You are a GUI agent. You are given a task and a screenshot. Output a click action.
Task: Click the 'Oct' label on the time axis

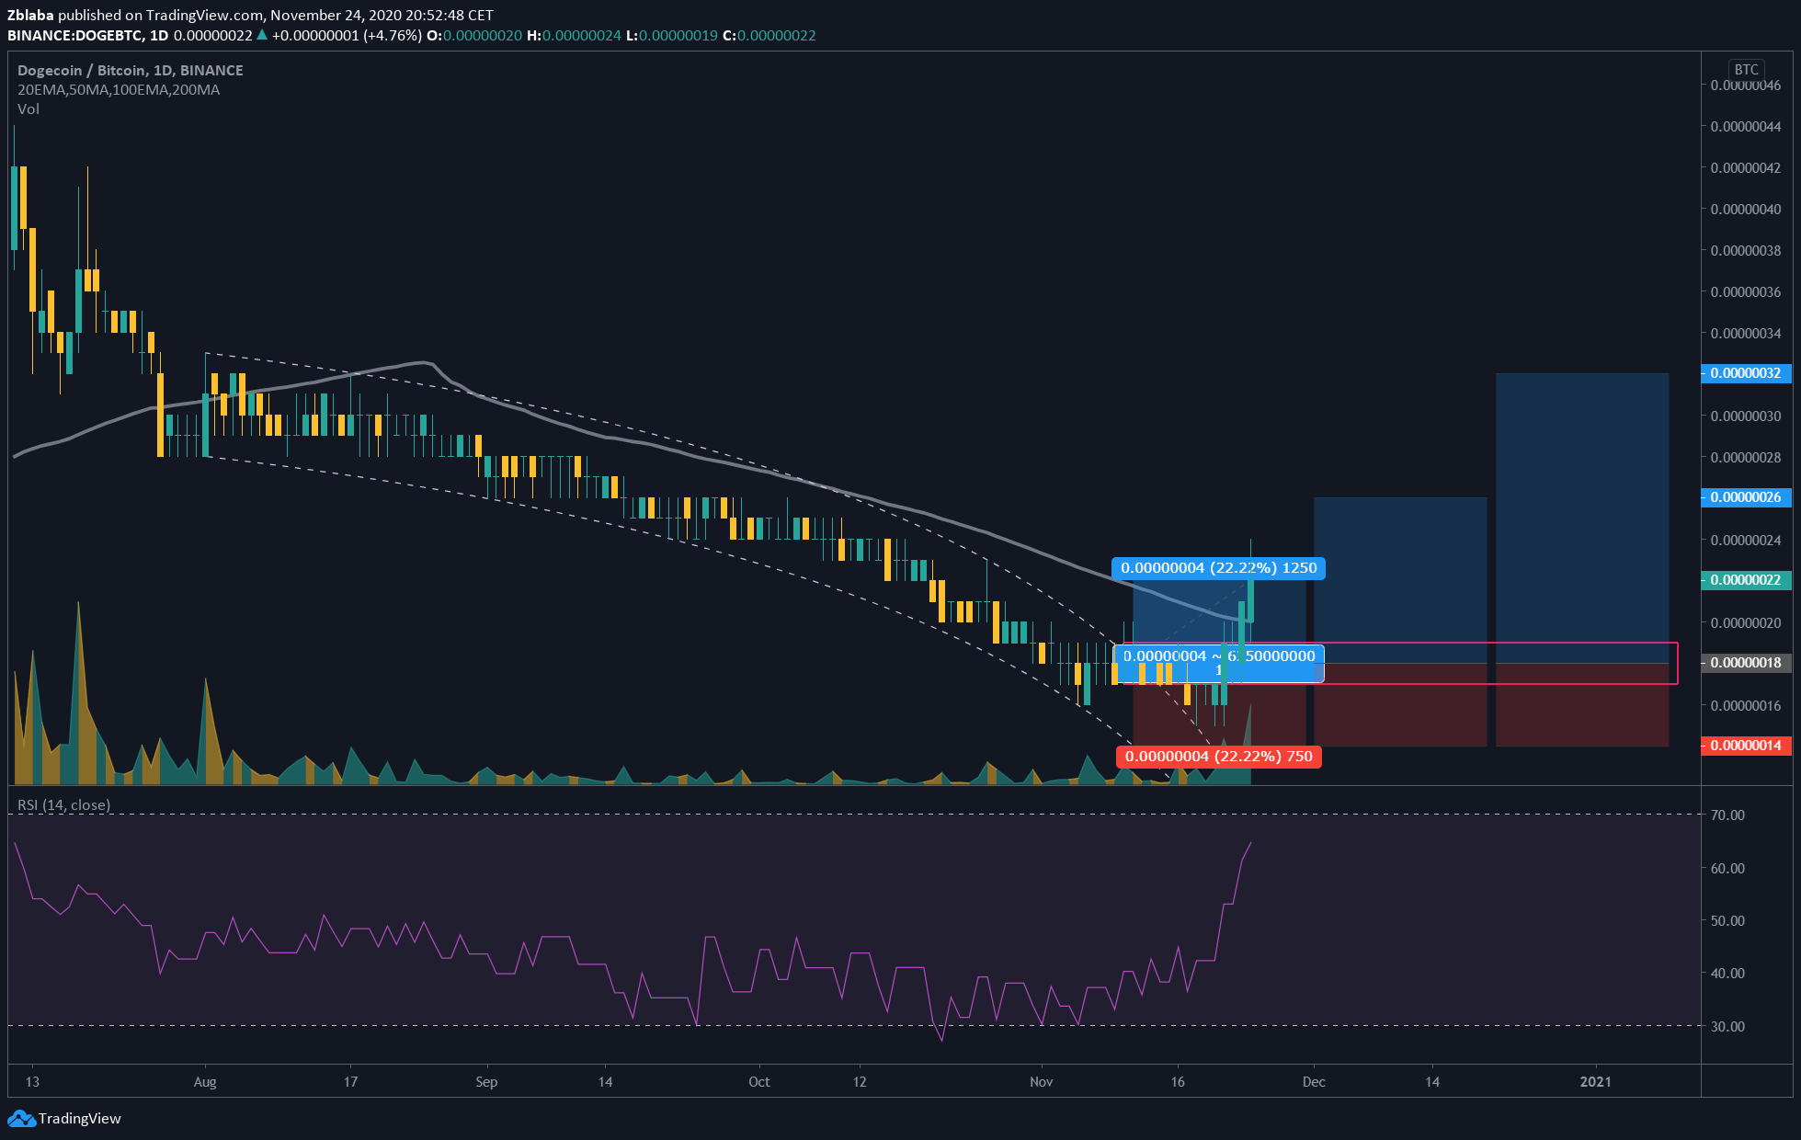click(759, 1081)
